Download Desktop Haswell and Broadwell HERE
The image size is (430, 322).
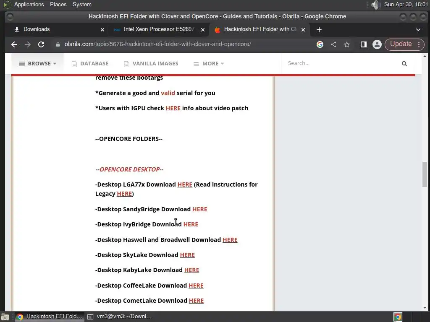point(230,240)
